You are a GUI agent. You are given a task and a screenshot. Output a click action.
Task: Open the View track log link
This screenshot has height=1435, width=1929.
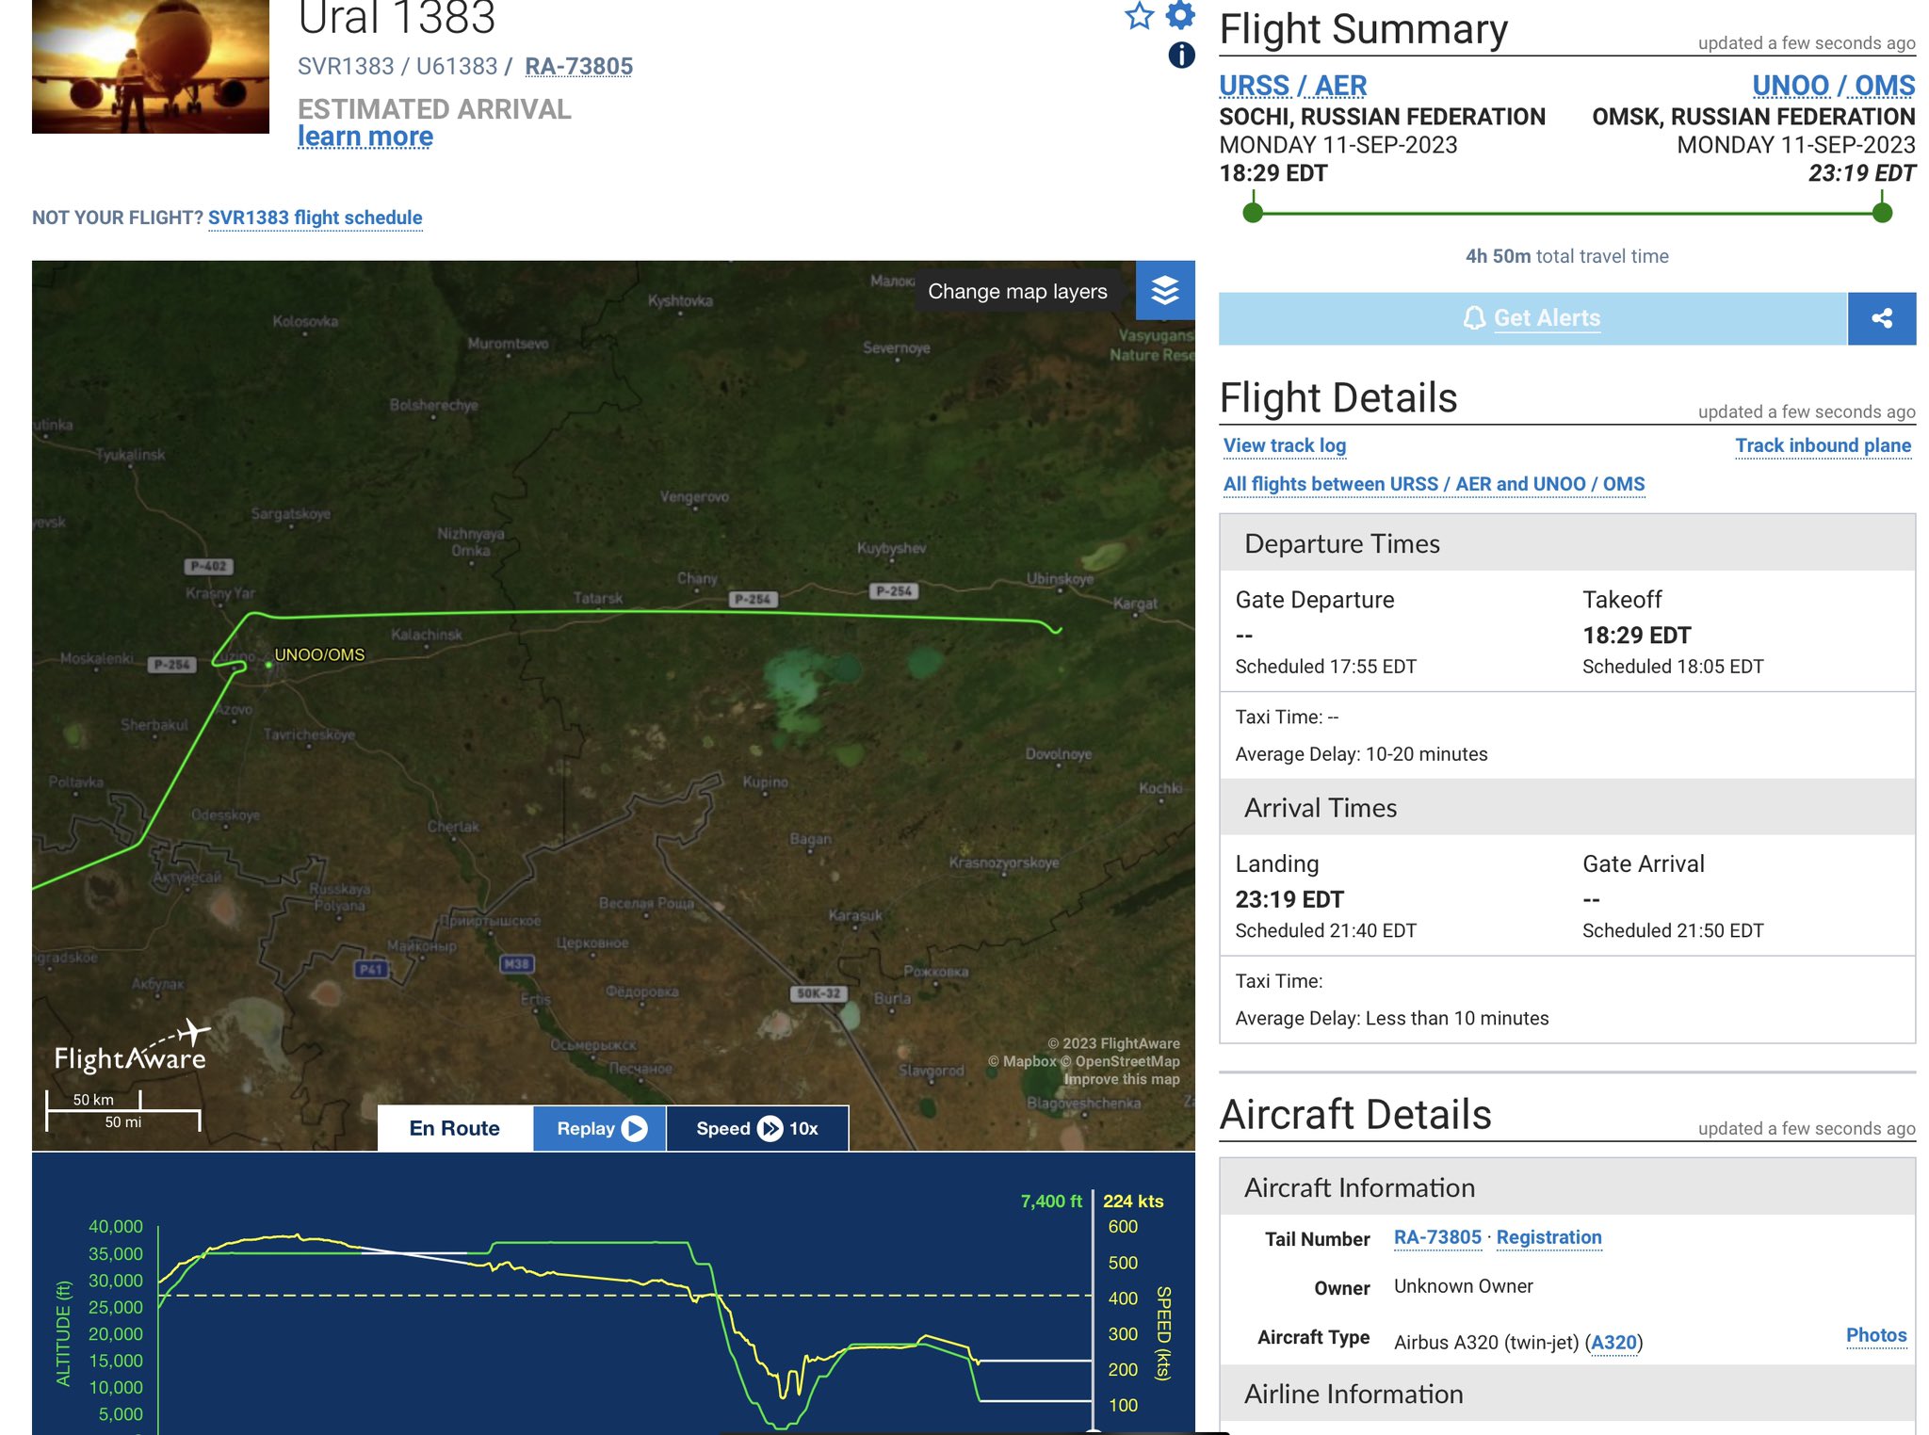(x=1284, y=445)
